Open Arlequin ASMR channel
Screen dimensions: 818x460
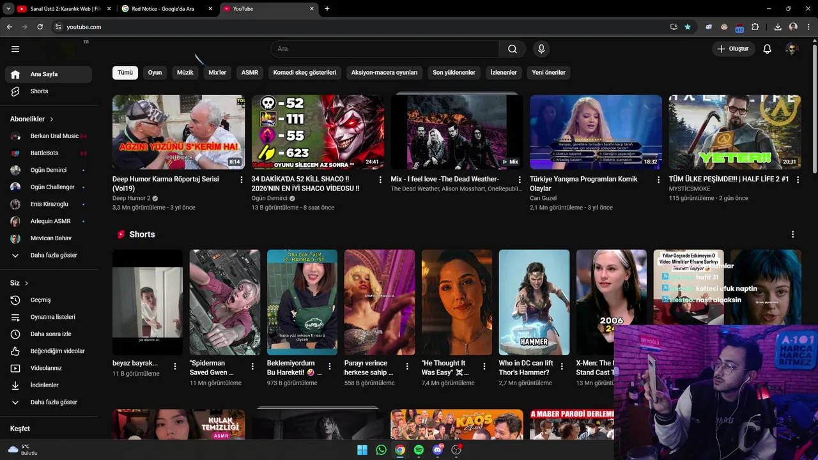(49, 221)
